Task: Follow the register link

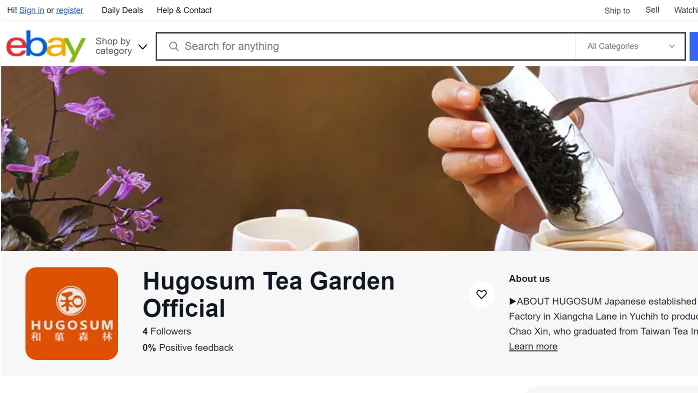Action: 69,10
